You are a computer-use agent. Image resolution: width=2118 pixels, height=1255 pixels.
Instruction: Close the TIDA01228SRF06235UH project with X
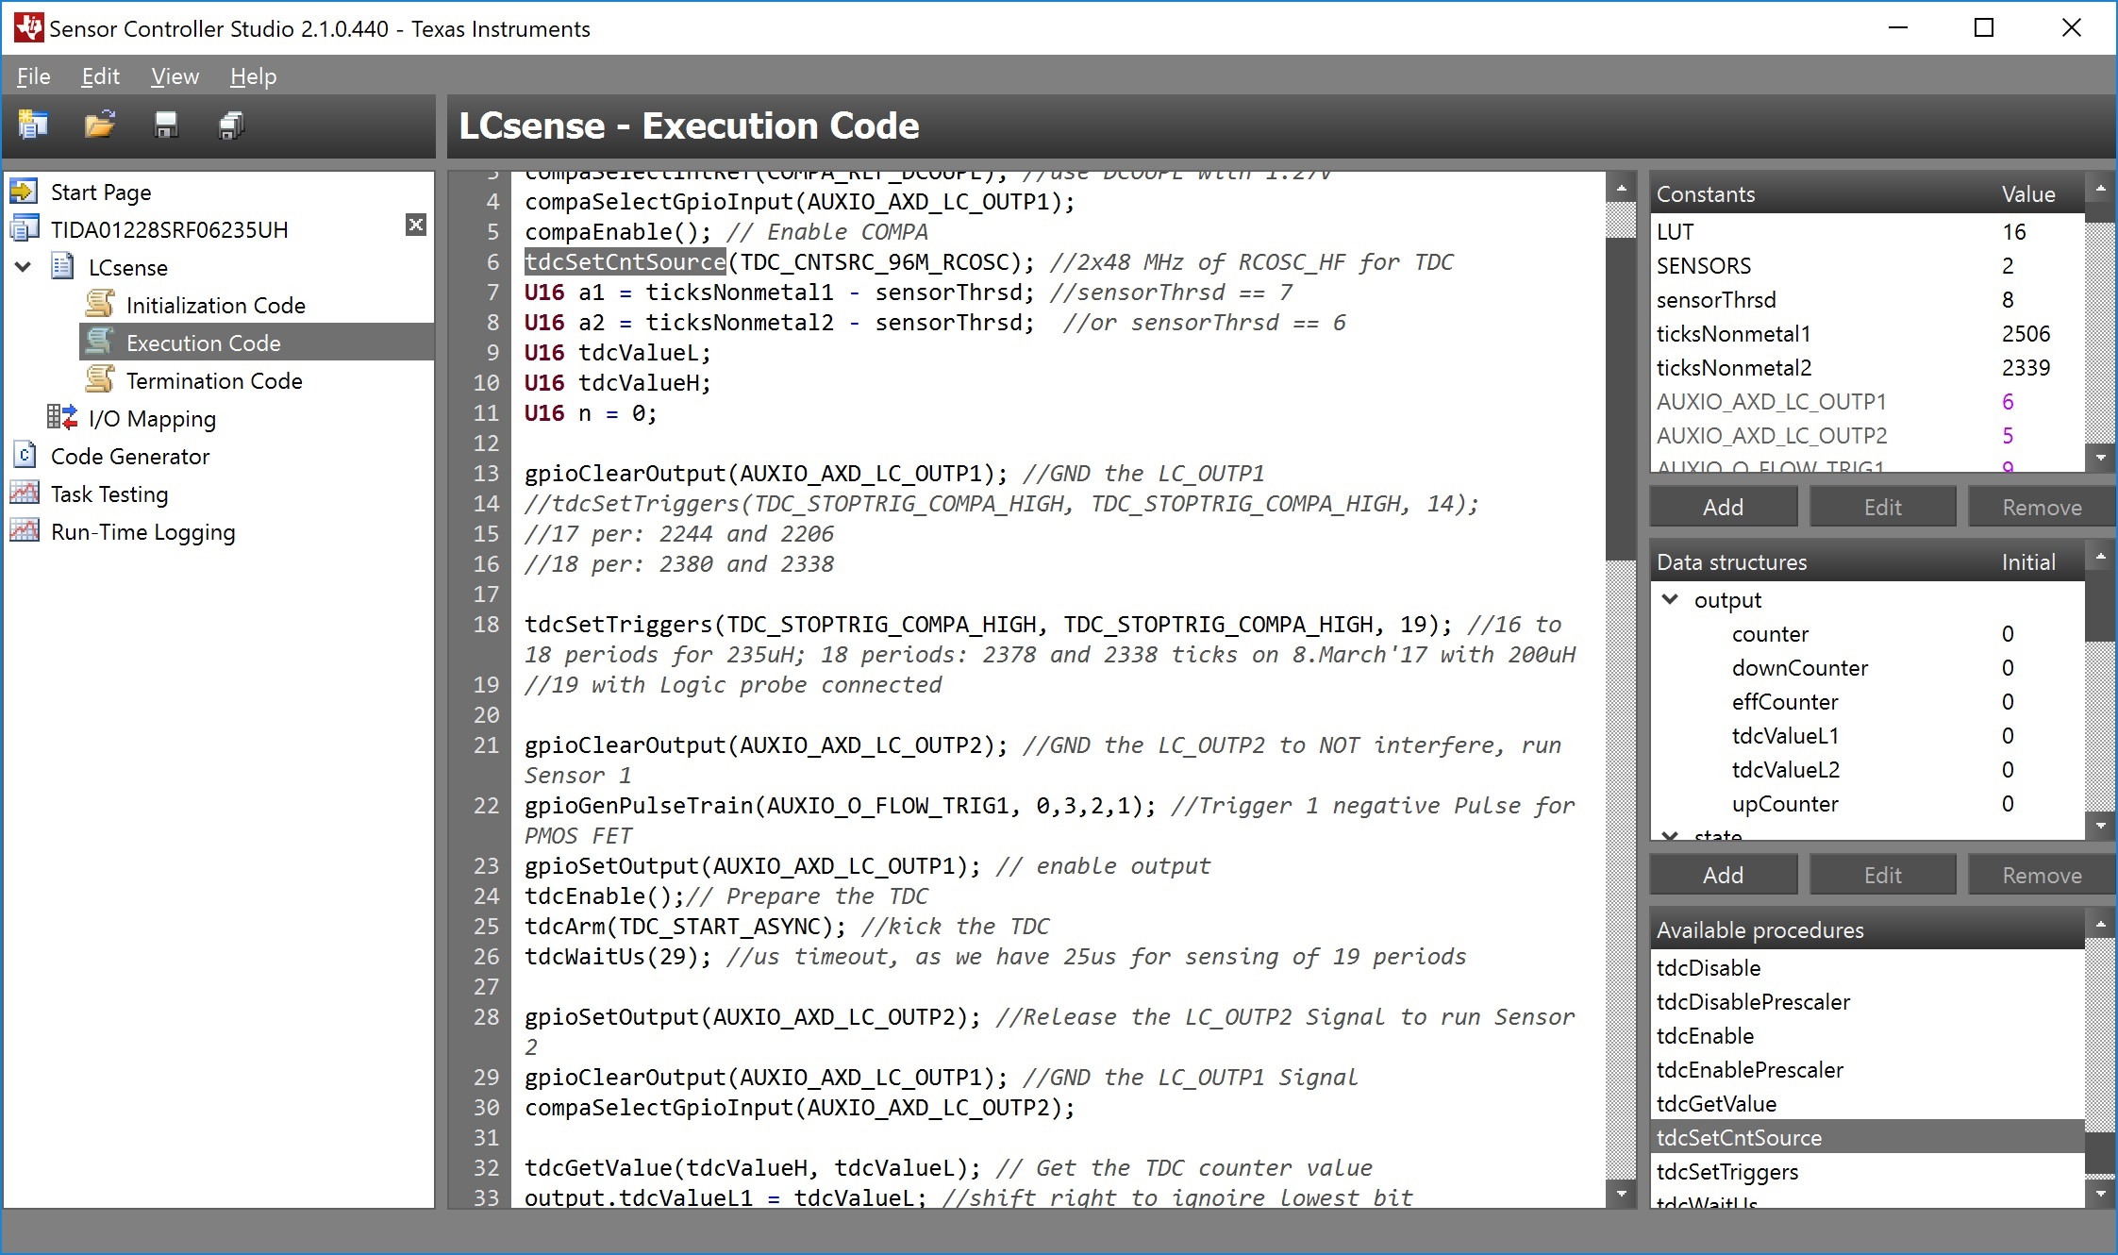pos(415,225)
